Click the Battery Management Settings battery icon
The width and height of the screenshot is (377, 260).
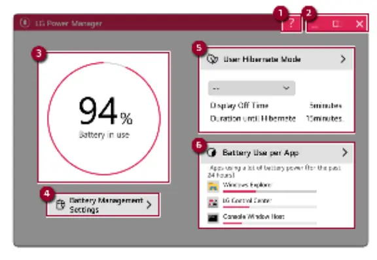[x=60, y=205]
